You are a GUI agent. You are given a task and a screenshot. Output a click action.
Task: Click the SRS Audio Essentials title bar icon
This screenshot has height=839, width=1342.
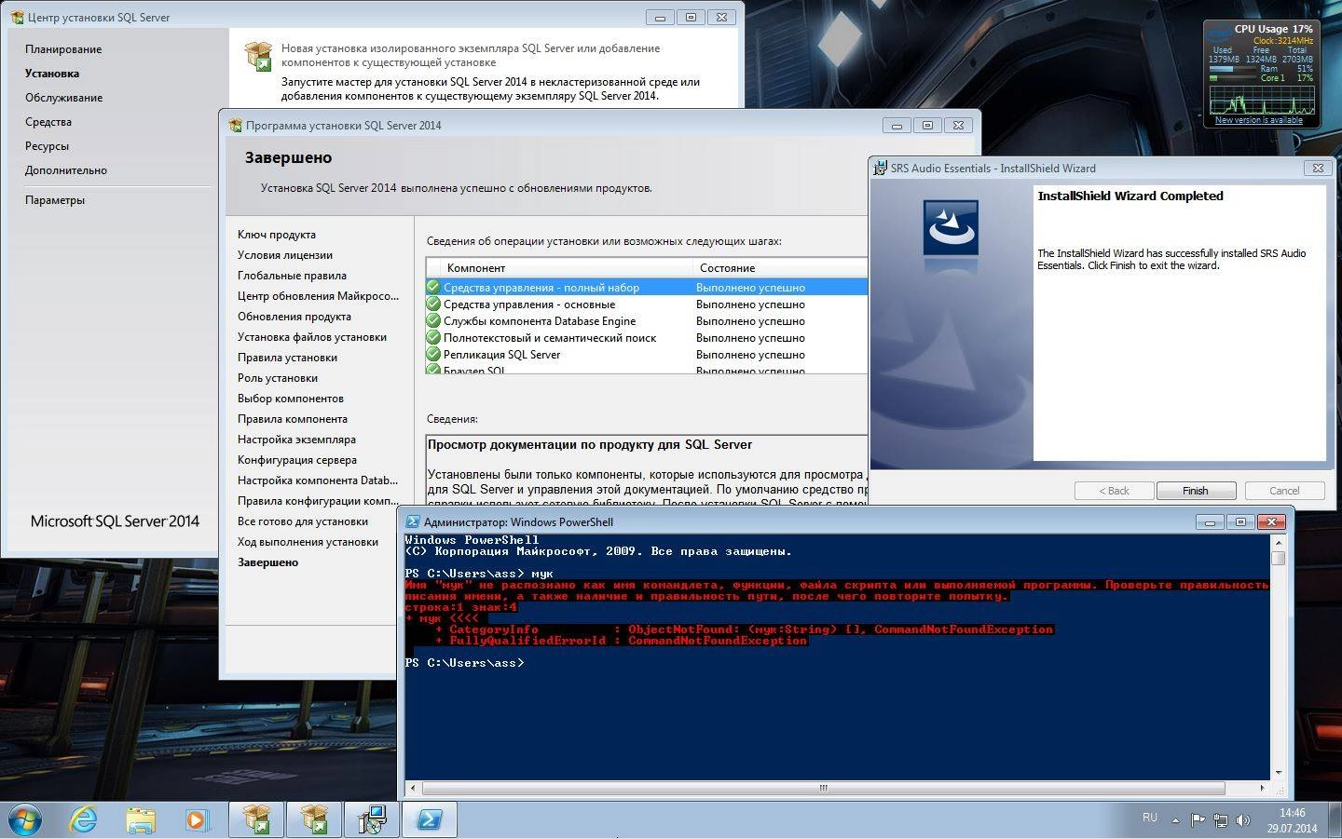[x=880, y=169]
